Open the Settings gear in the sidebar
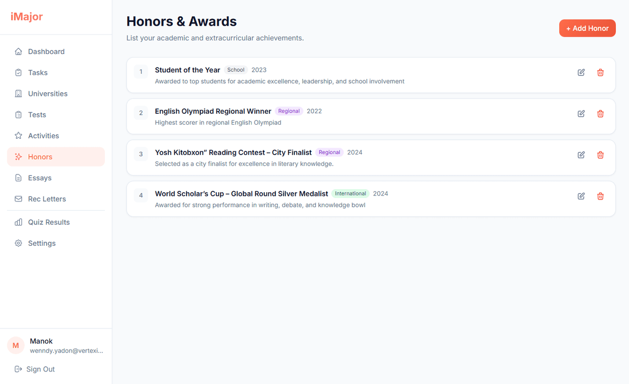The width and height of the screenshot is (629, 384). point(42,243)
